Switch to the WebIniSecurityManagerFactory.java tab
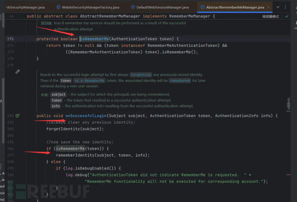The height and width of the screenshot is (202, 297). (x=91, y=7)
